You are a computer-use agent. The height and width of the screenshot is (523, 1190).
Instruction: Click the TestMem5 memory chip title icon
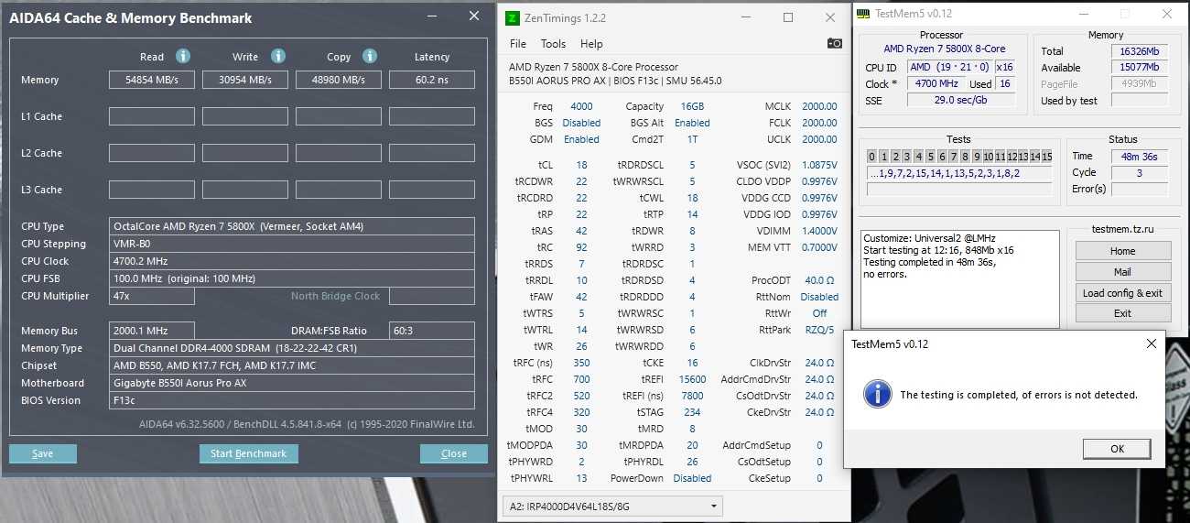point(862,13)
